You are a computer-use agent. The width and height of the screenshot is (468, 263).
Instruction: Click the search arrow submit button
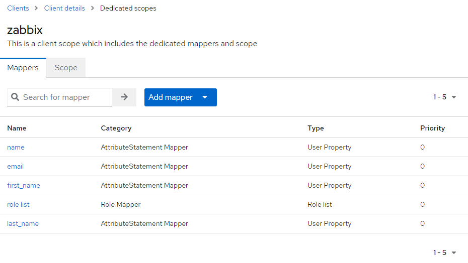pos(124,97)
